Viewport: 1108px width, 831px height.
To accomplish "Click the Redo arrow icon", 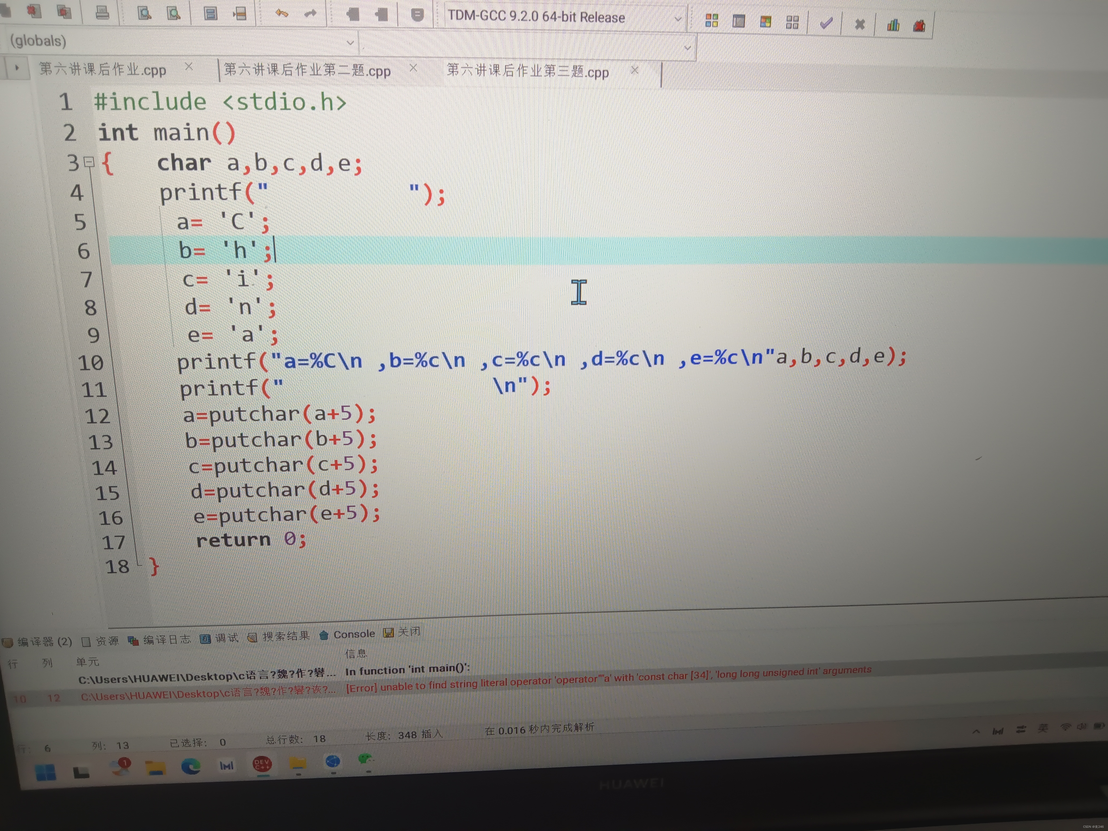I will [311, 14].
